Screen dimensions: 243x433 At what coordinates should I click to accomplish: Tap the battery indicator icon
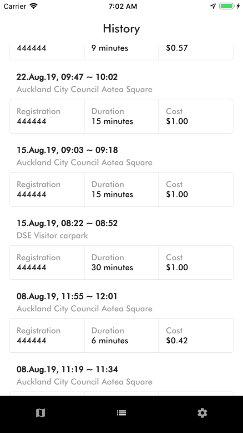tap(227, 6)
